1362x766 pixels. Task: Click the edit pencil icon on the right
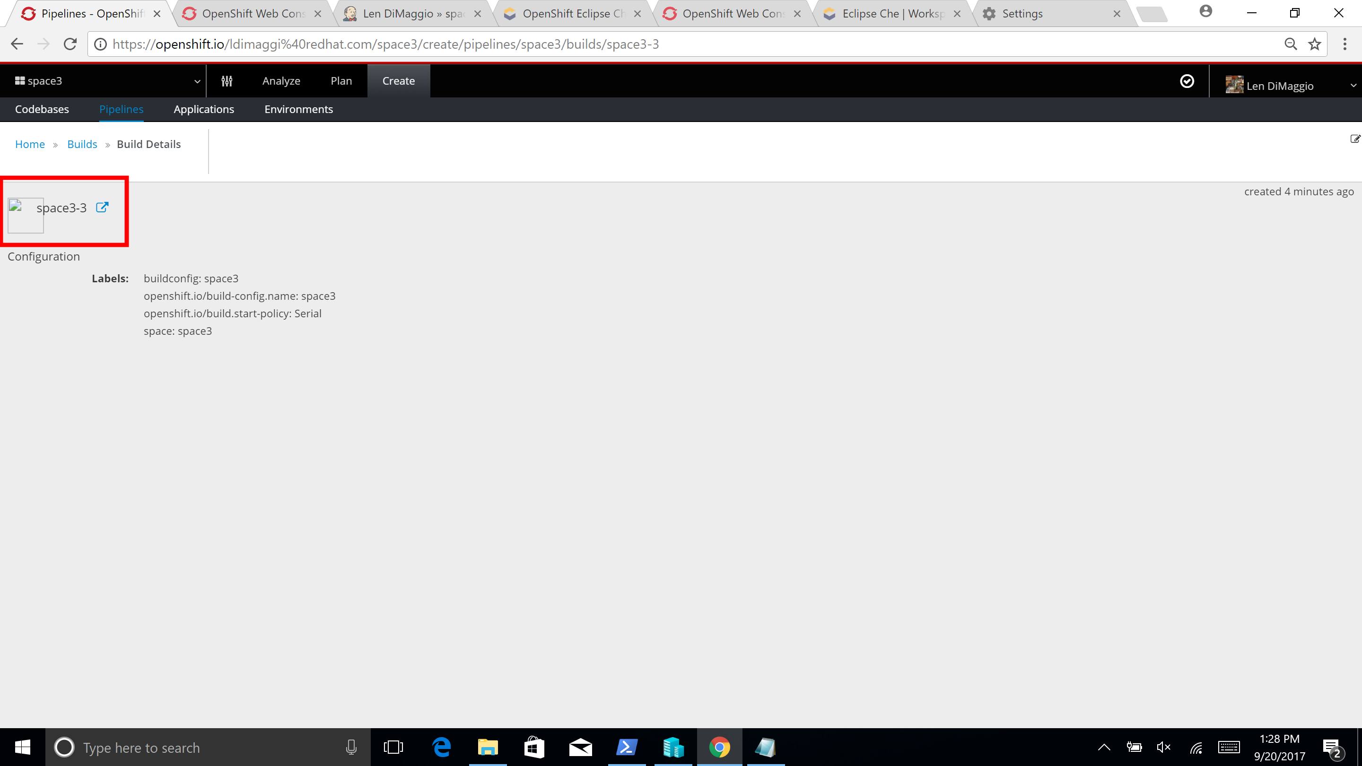(1355, 139)
